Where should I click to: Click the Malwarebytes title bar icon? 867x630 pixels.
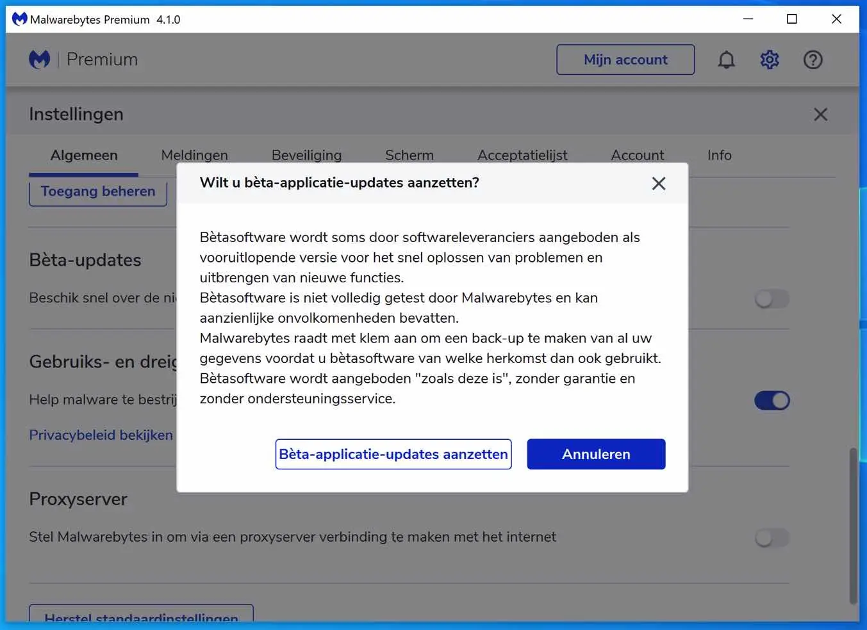[20, 19]
